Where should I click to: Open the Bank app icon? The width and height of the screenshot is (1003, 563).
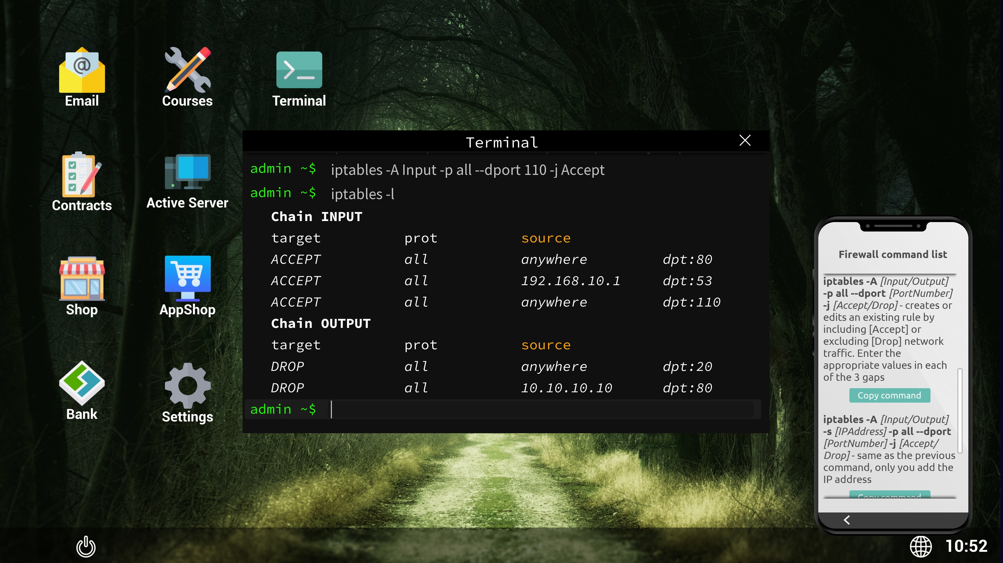[82, 383]
